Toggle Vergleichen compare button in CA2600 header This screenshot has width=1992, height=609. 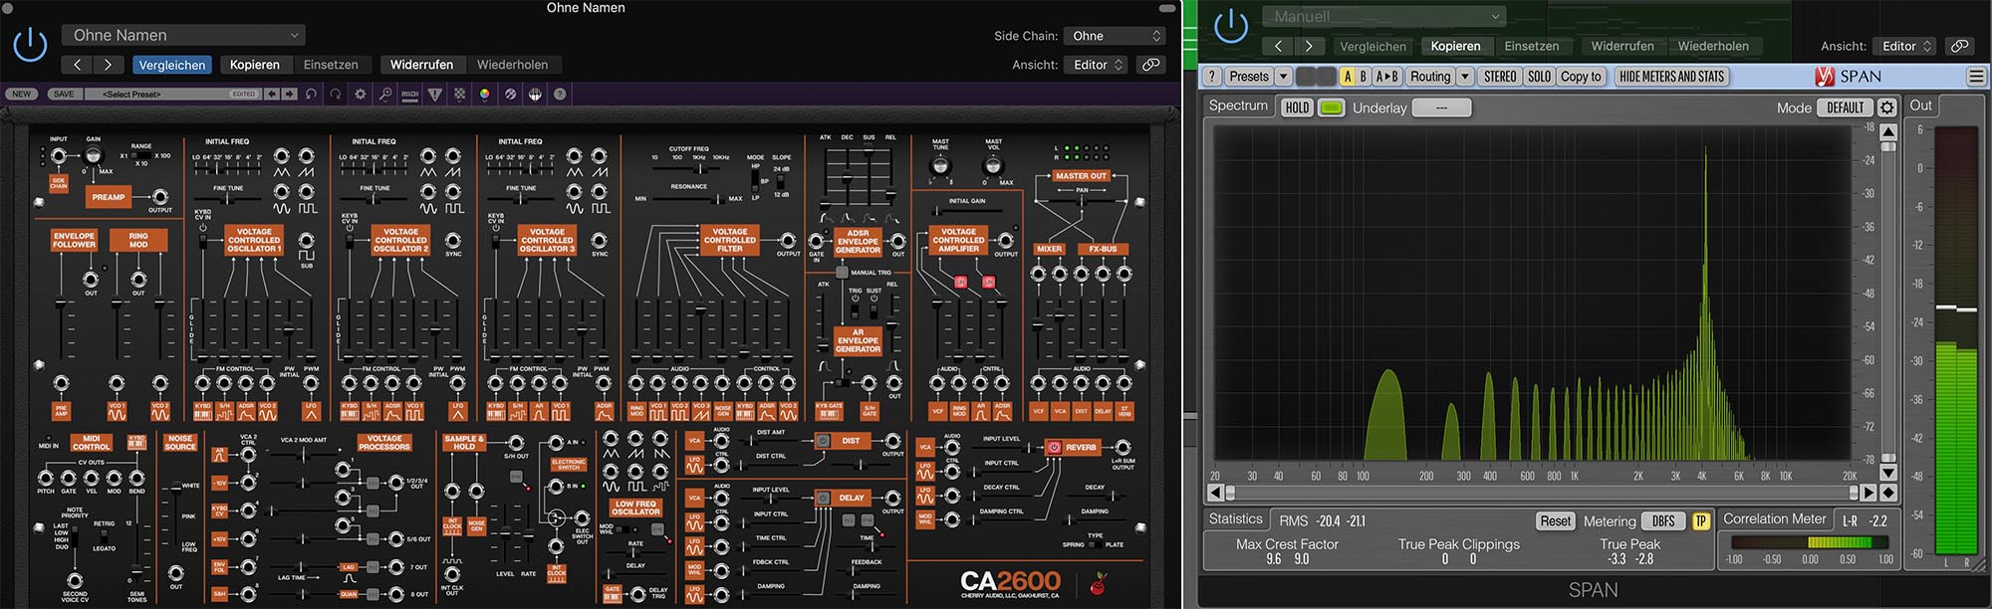(172, 65)
